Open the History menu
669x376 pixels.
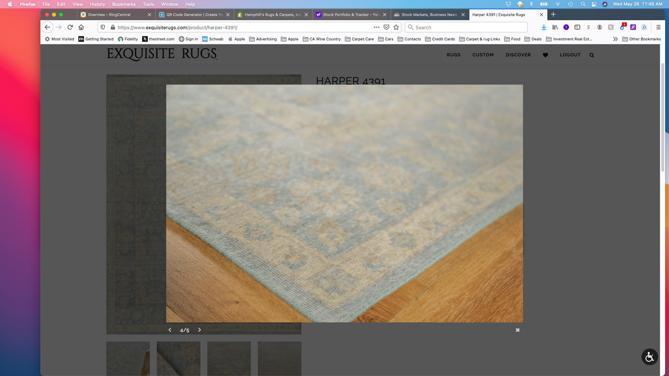pos(97,4)
